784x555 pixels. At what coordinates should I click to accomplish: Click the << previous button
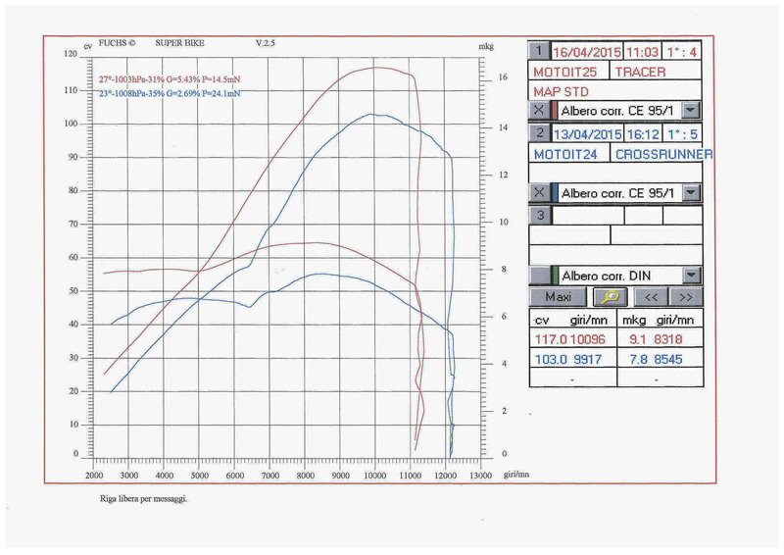pyautogui.click(x=654, y=295)
